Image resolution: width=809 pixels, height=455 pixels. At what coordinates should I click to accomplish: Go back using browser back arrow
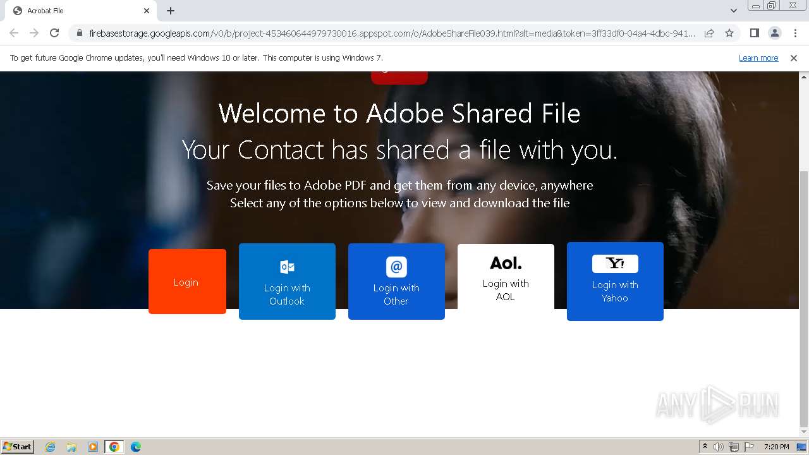(14, 33)
